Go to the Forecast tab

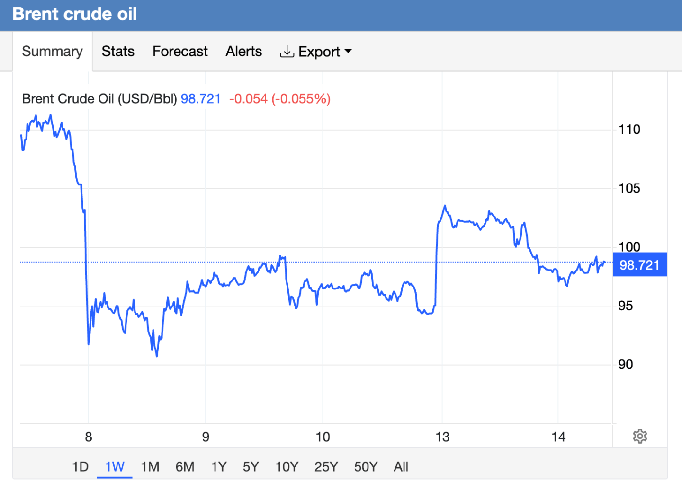180,51
